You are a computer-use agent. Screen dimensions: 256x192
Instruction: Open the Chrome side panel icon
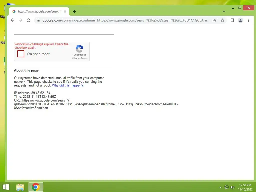pos(232,20)
